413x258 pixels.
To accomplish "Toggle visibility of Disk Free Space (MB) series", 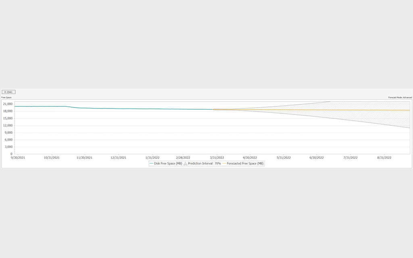I will pos(166,163).
